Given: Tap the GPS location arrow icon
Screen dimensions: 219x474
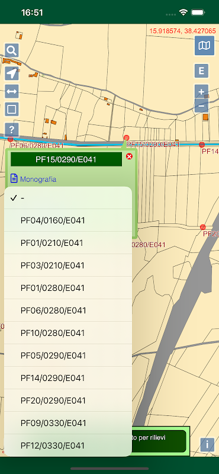Looking at the screenshot, I should click(12, 73).
